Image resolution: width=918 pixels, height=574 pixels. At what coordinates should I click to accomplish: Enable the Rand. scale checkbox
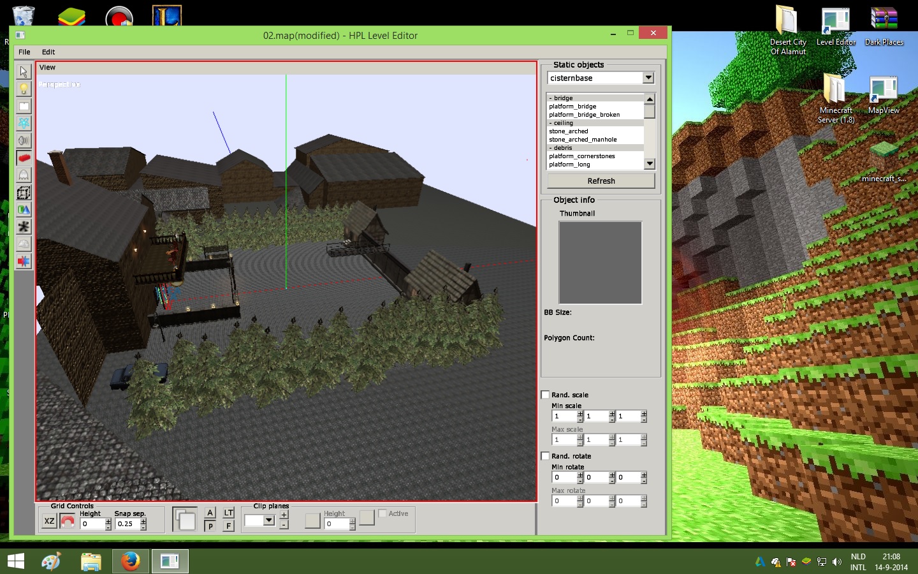545,395
